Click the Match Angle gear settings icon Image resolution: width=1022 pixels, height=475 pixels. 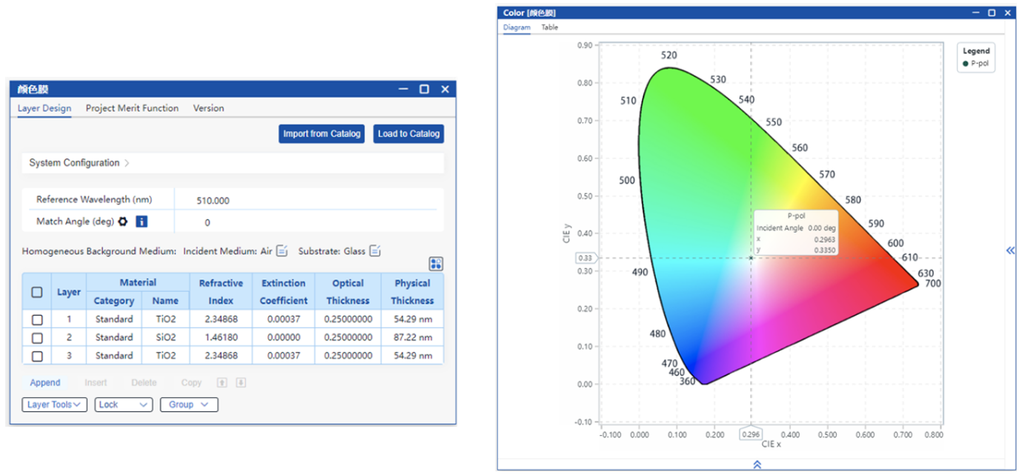(x=123, y=222)
